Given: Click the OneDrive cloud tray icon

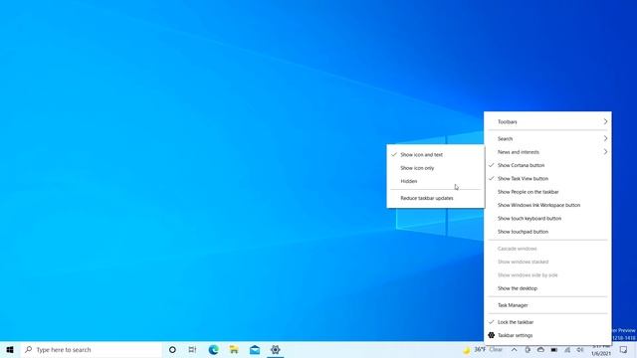Looking at the screenshot, I should 540,349.
